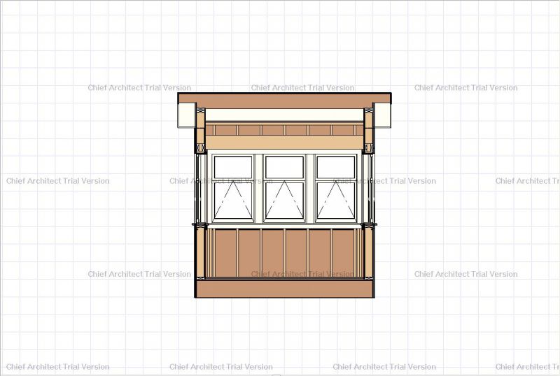Screen dimensions: 560x376
Task: Select the framed wall panel below the windows
Action: point(285,253)
